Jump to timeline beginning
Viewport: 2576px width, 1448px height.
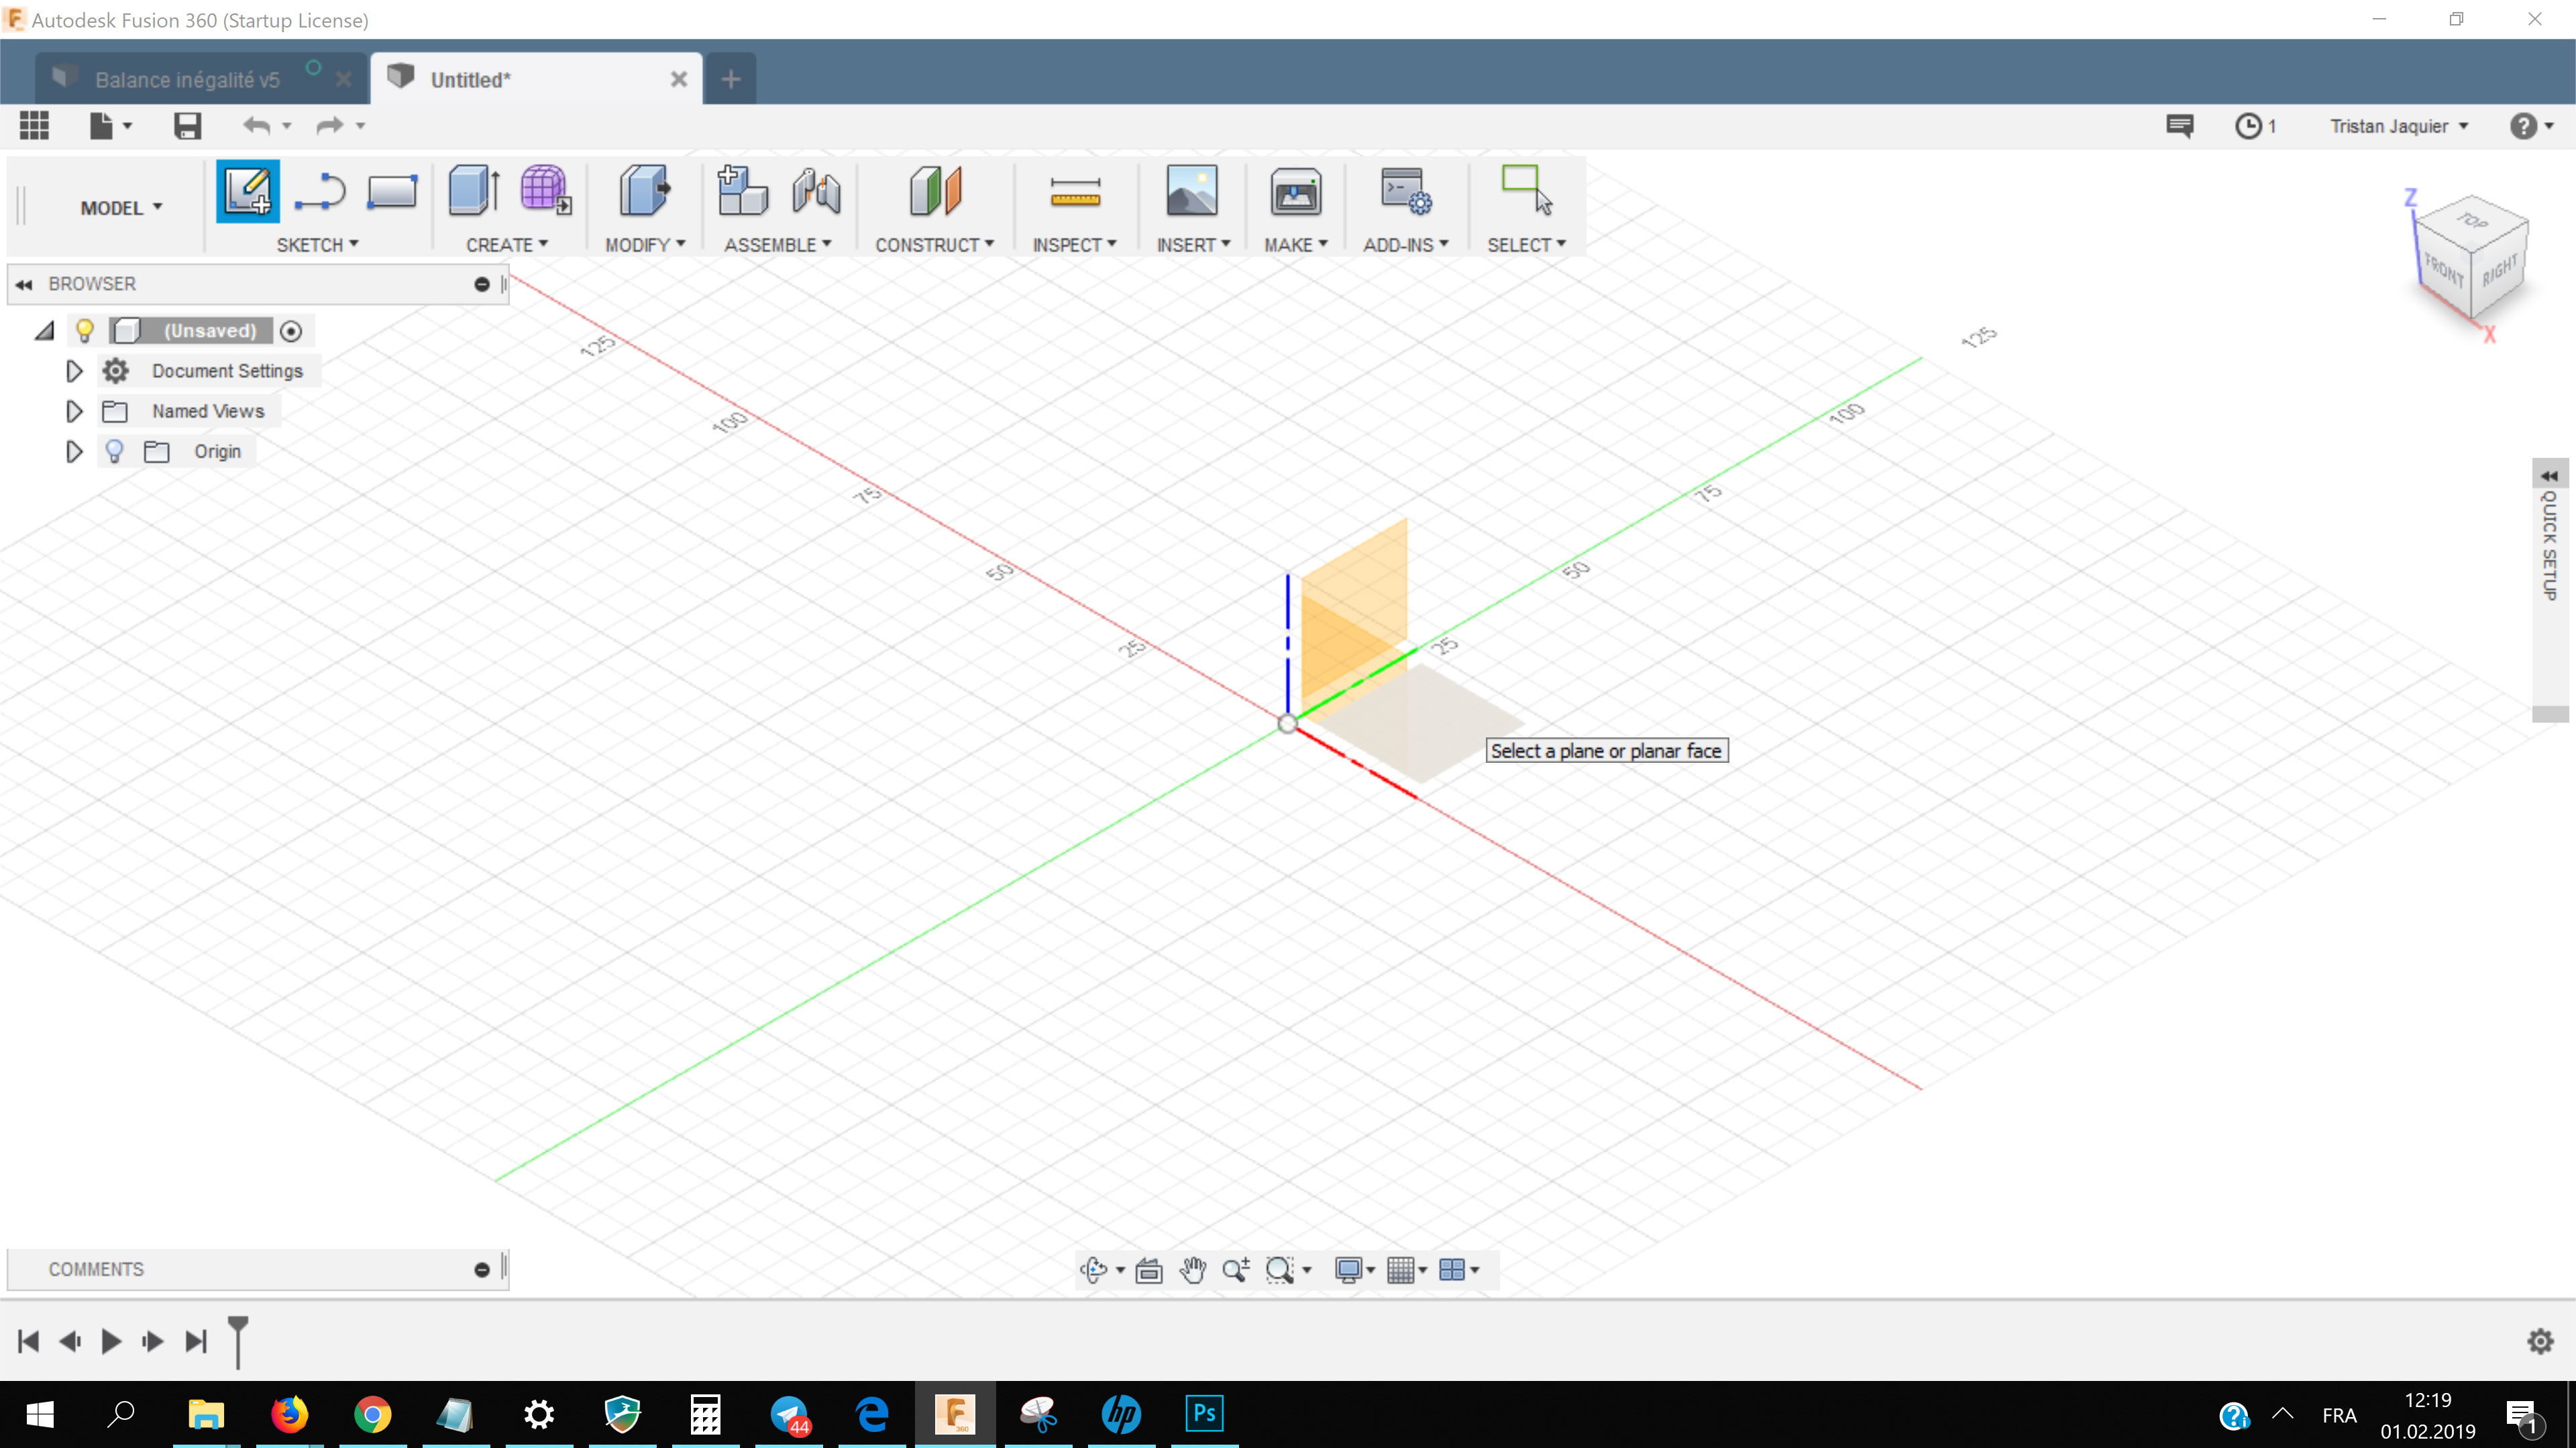(x=28, y=1341)
